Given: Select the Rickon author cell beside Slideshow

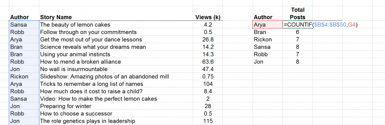Looking at the screenshot, I should 24,77.
